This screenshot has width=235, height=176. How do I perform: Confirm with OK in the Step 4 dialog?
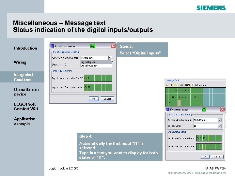205,157
